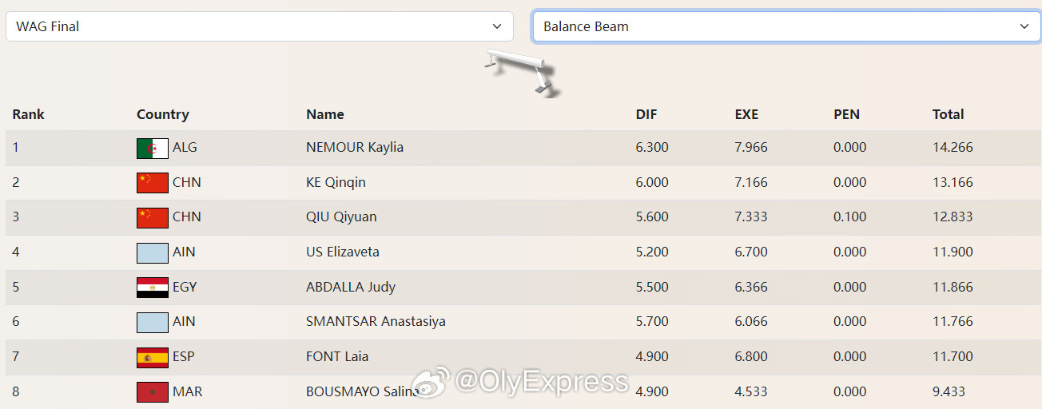Click the Morocco flag icon
Screen dimensions: 1042x409
tap(152, 392)
